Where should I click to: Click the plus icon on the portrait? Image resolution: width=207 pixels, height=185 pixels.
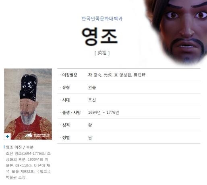[x=7, y=136]
